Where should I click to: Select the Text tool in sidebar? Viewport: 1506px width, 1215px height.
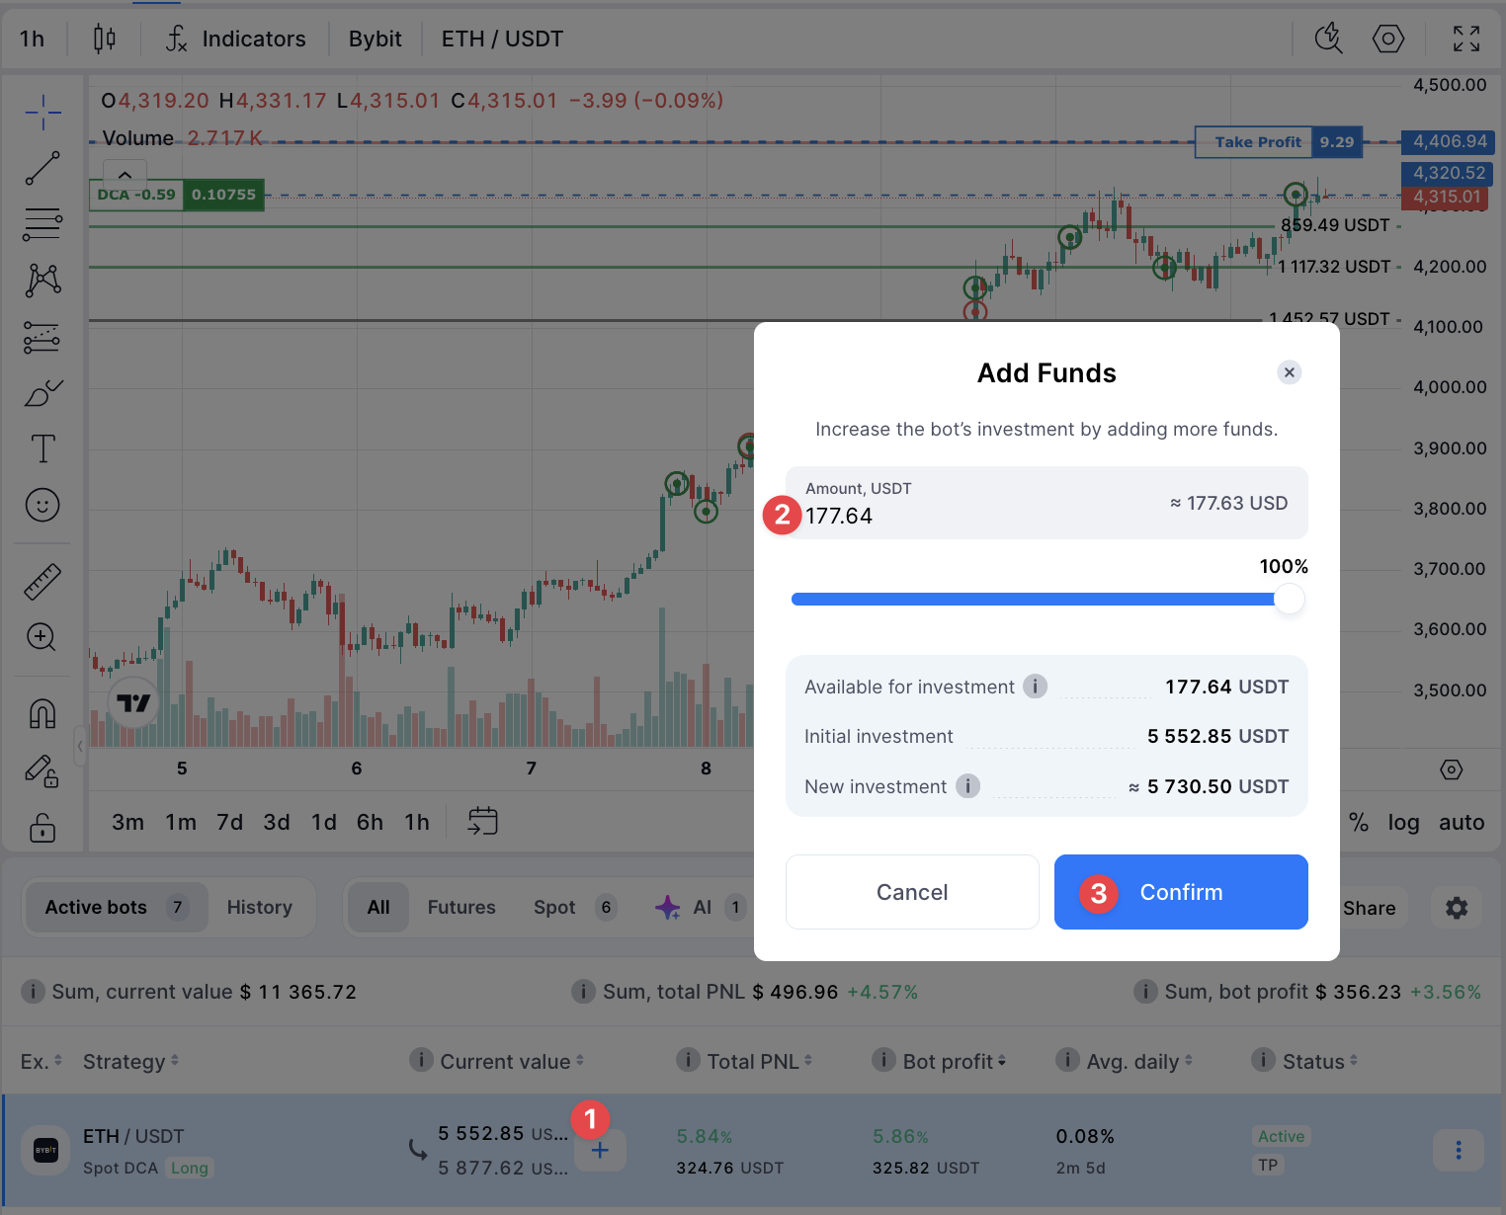(42, 448)
